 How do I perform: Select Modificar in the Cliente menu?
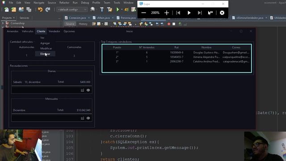point(46,48)
